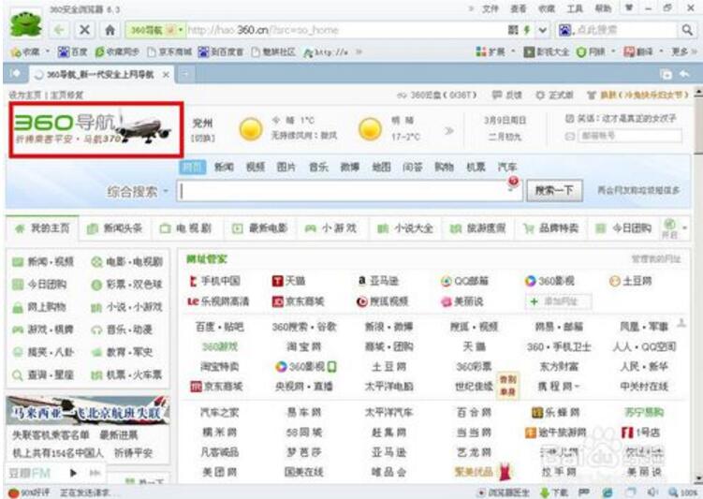Open the 亚马逊 shortcut in 网址管家 row

click(x=379, y=281)
